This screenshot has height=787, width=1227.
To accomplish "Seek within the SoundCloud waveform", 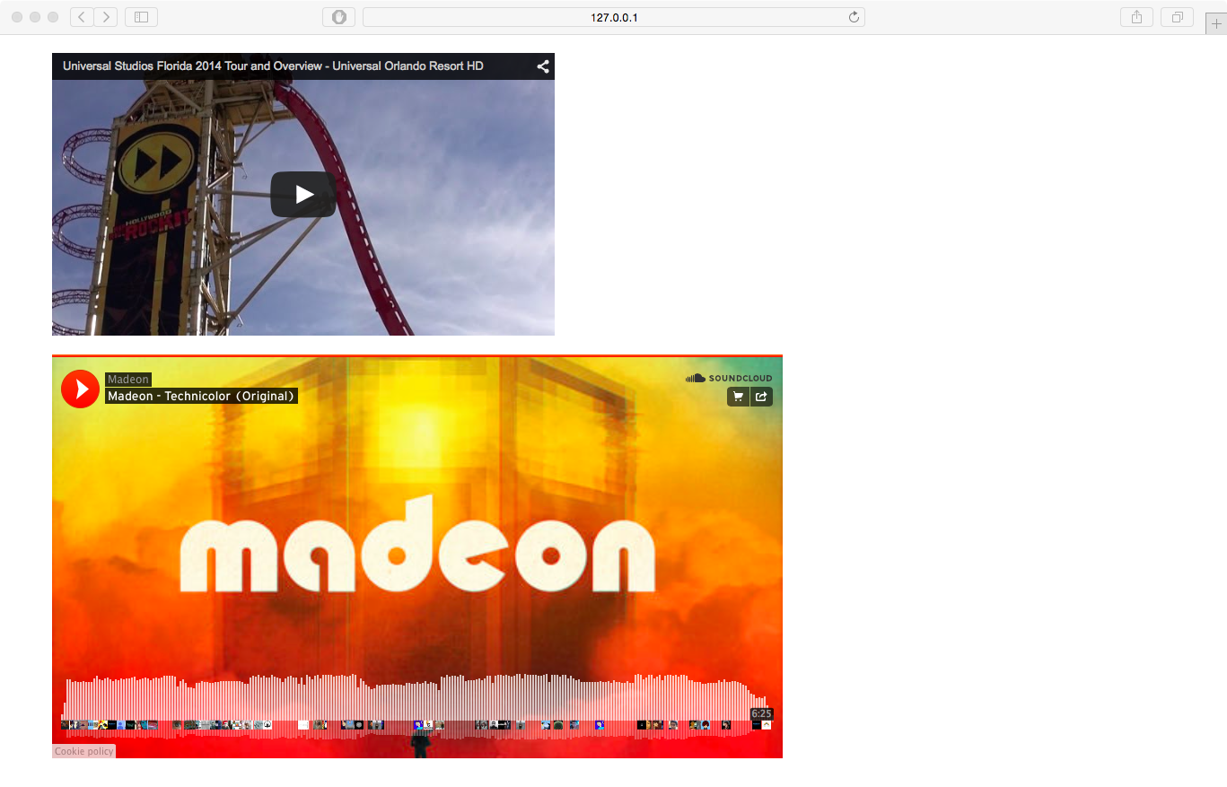I will coord(416,705).
